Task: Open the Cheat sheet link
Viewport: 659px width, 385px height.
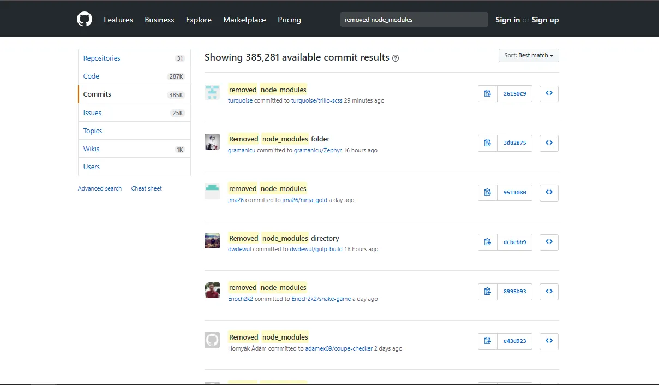Action: click(x=146, y=188)
